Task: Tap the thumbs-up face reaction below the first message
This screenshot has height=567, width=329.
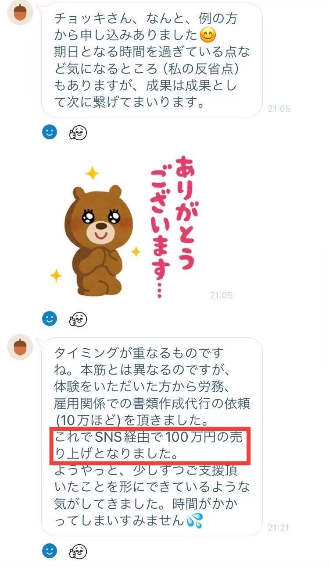Action: [78, 132]
